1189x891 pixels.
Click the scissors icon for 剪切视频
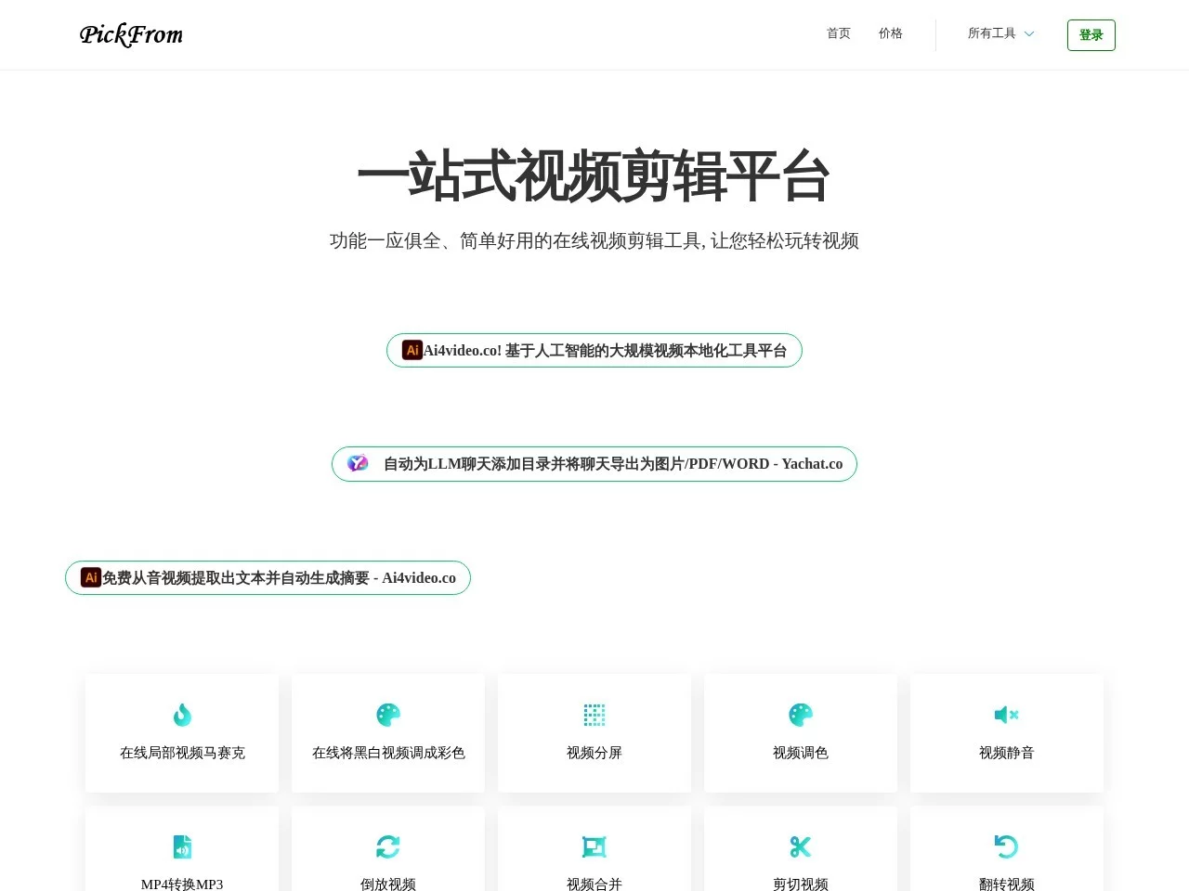801,846
